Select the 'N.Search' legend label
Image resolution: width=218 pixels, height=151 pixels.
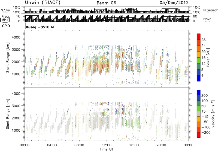210,10
